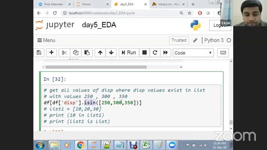The image size is (267, 150).
Task: Open File Explorer from taskbar
Action: point(54,145)
